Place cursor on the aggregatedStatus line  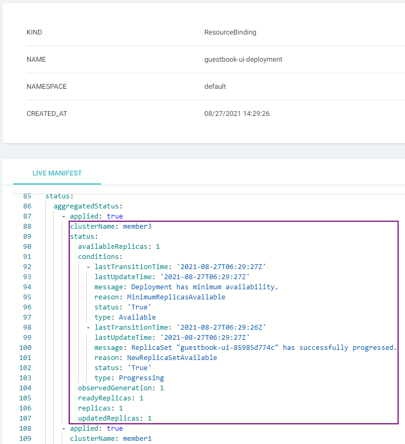[x=88, y=206]
